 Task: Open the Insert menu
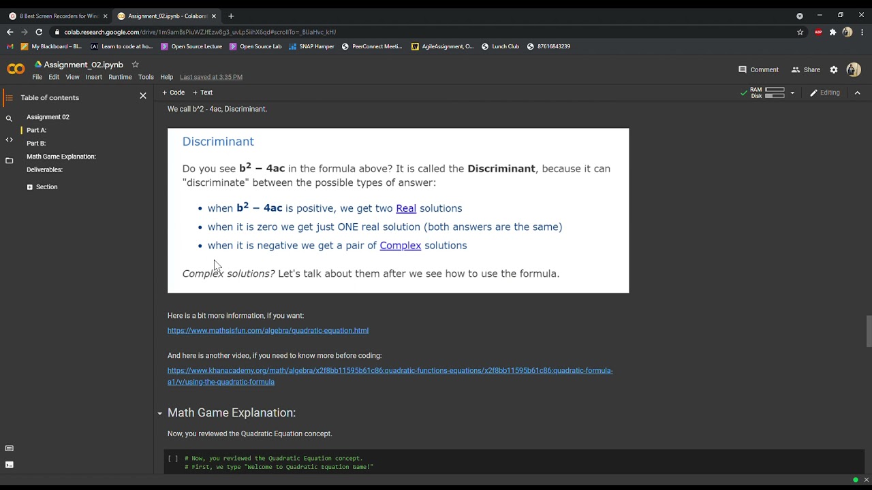point(94,77)
